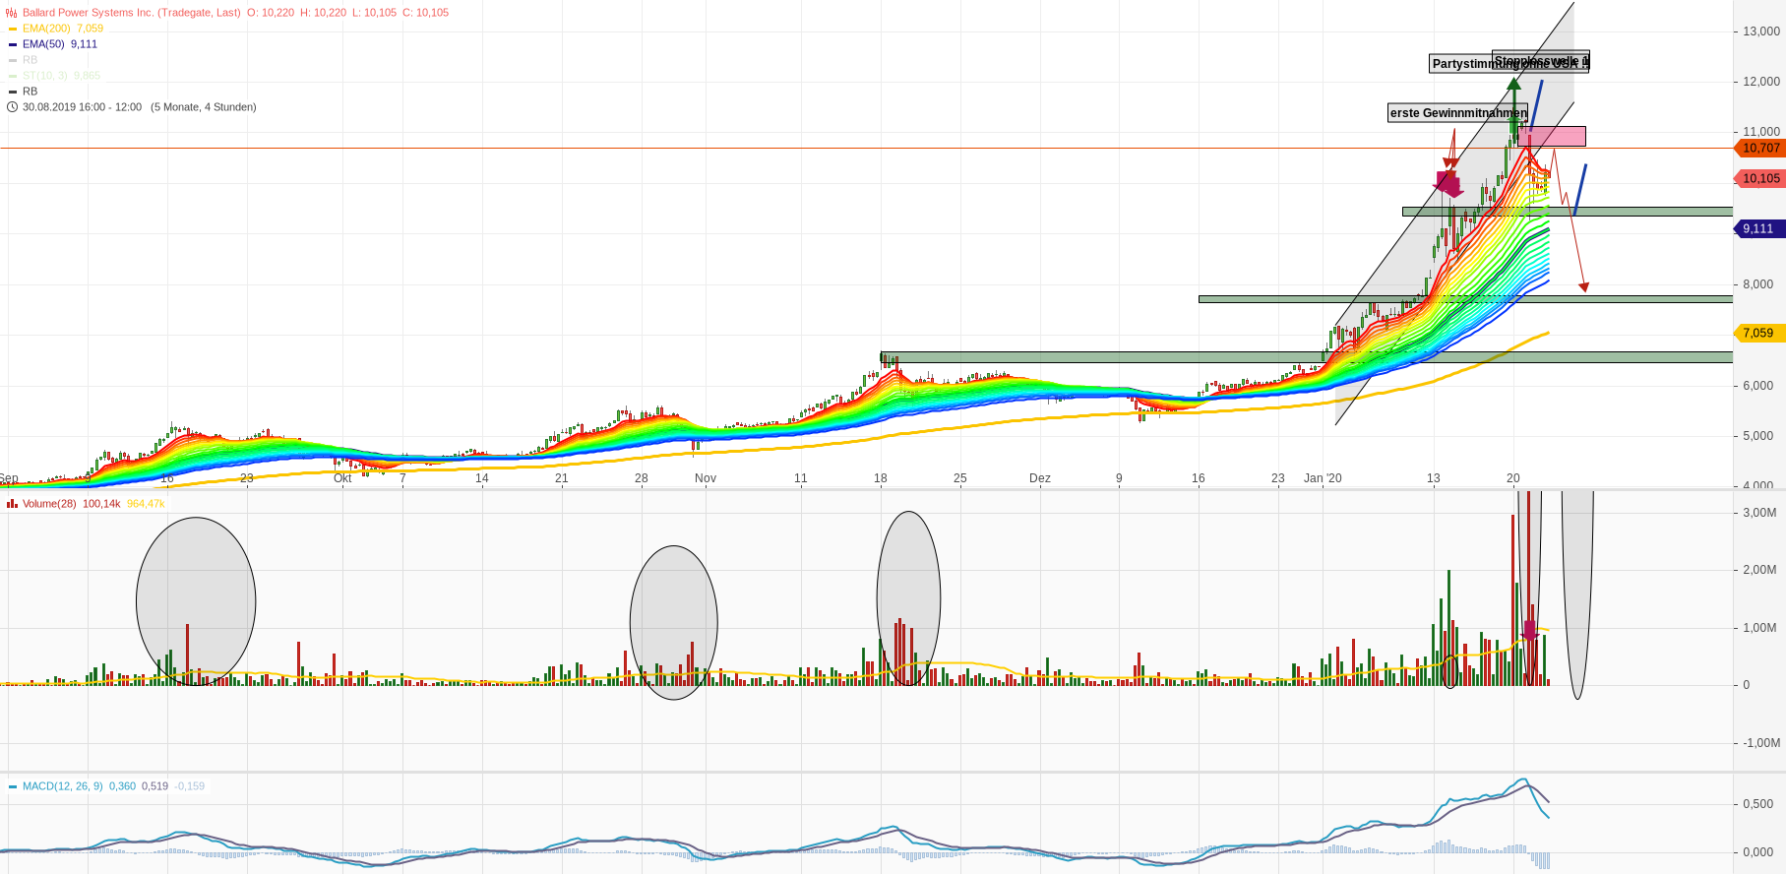The width and height of the screenshot is (1786, 874).
Task: Click the MACD(12, 26, 9) indicator label
Action: pyautogui.click(x=62, y=786)
